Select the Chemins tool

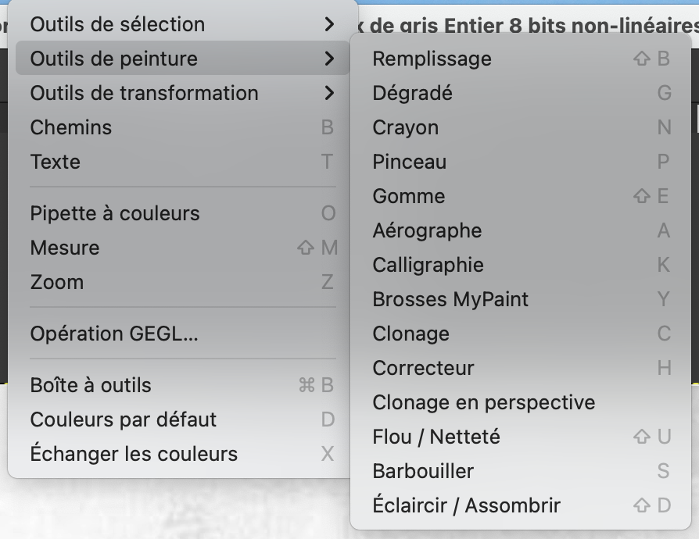(x=71, y=127)
